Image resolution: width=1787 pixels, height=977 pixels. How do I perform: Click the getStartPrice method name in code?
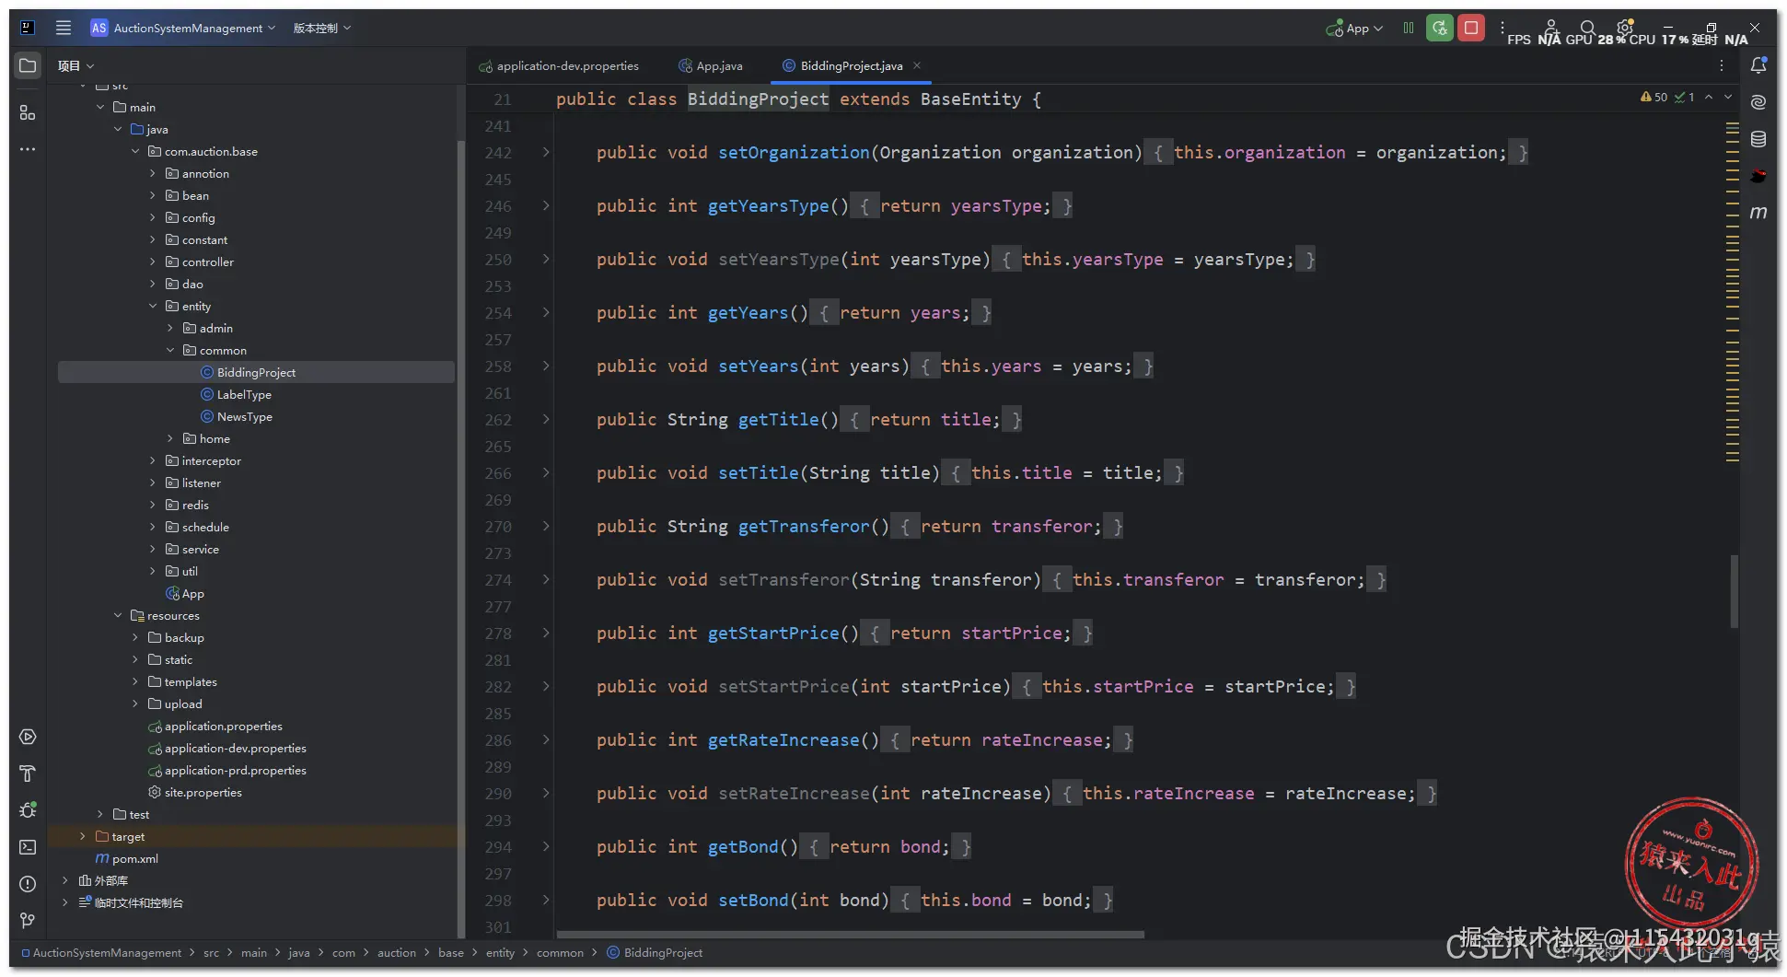(773, 633)
